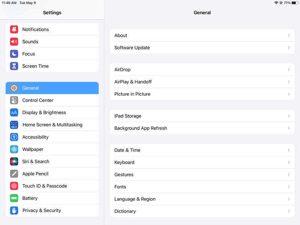
Task: Open Touch ID & Passcode settings
Action: pyautogui.click(x=52, y=186)
